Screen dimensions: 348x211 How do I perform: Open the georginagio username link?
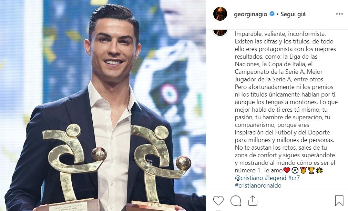pyautogui.click(x=250, y=14)
